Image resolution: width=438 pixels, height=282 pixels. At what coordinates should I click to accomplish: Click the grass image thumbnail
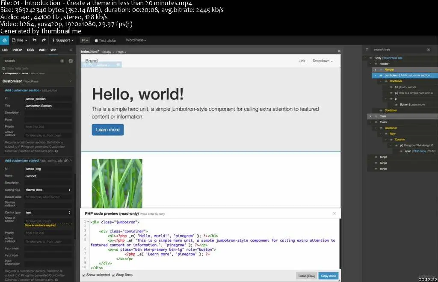click(117, 183)
